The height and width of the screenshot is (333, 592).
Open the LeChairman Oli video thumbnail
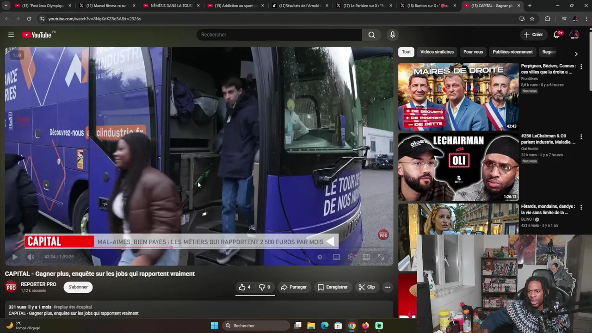click(x=458, y=167)
